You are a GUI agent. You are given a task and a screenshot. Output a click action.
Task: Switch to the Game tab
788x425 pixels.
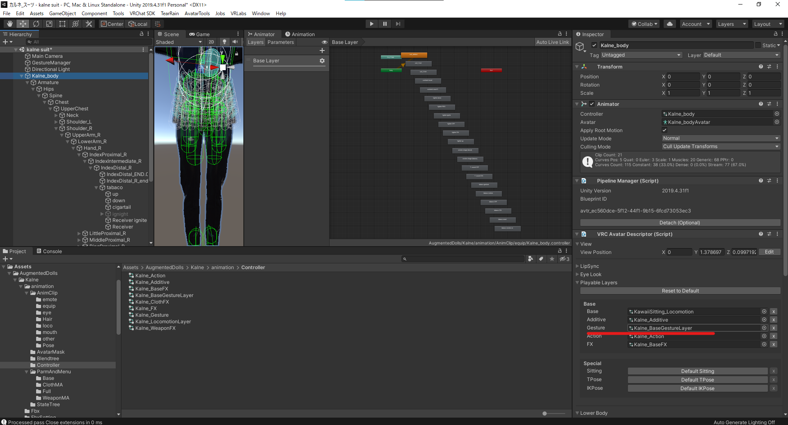click(x=204, y=34)
